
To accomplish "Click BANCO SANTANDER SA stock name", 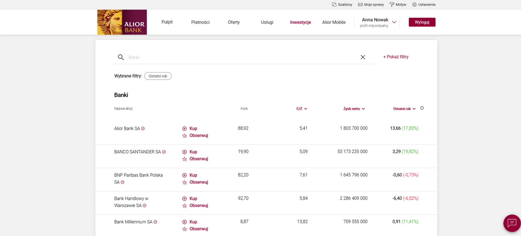I will click(137, 152).
